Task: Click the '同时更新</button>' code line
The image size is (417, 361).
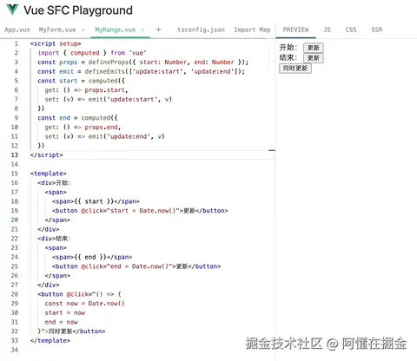Action: tap(71, 331)
